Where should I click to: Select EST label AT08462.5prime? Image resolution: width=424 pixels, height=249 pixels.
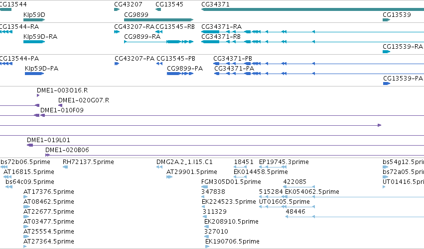pos(49,202)
